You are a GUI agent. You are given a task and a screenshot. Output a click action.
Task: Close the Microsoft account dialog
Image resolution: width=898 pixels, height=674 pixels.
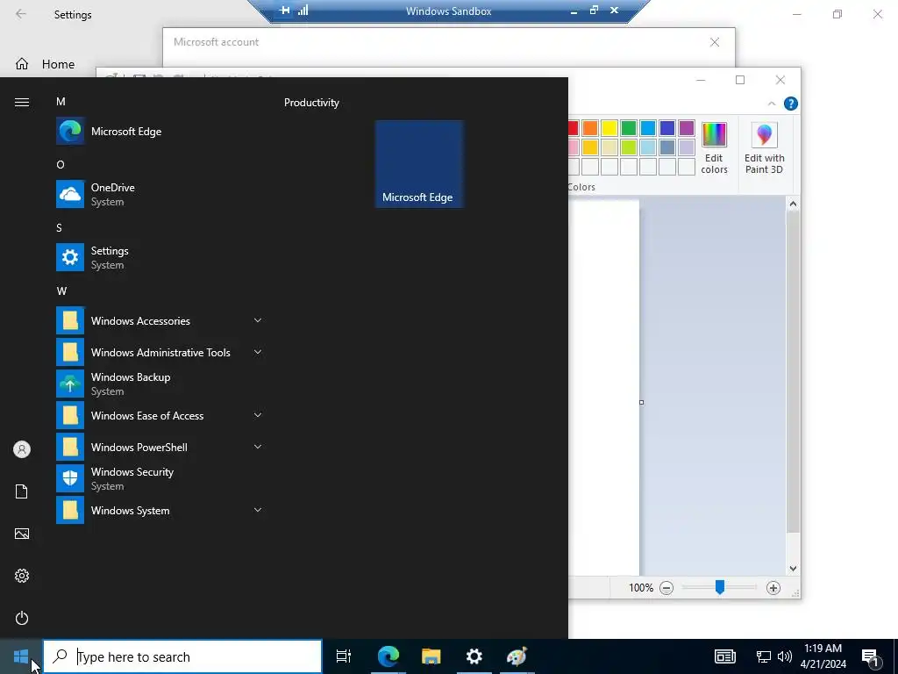(715, 42)
